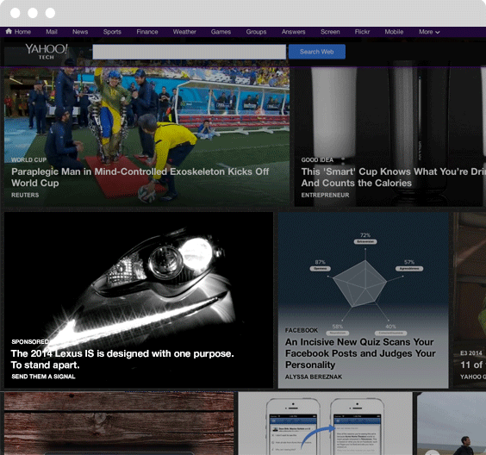This screenshot has width=486, height=455.
Task: Click the Search Web button
Action: pos(317,52)
